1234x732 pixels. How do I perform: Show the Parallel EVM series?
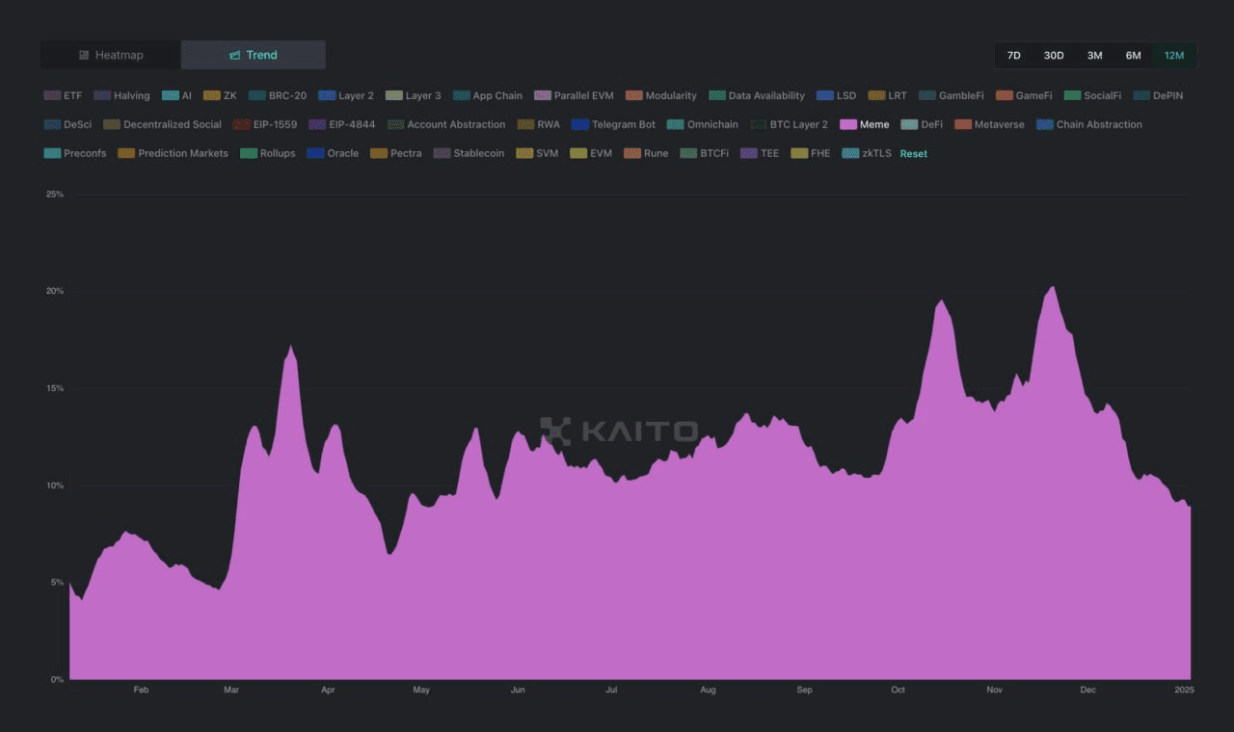574,95
